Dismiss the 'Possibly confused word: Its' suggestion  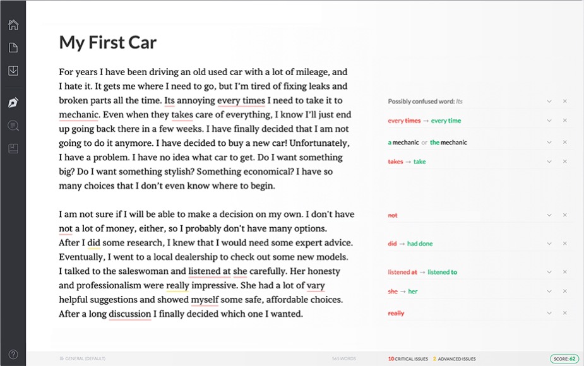click(564, 102)
